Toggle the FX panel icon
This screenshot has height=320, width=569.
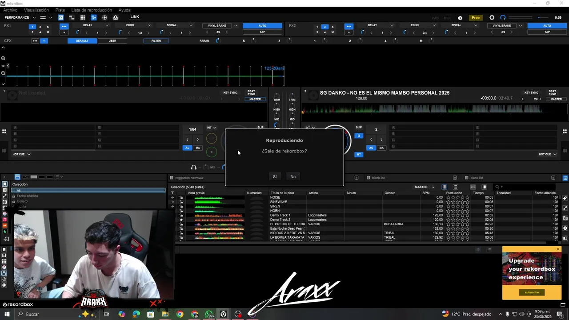[x=60, y=17]
